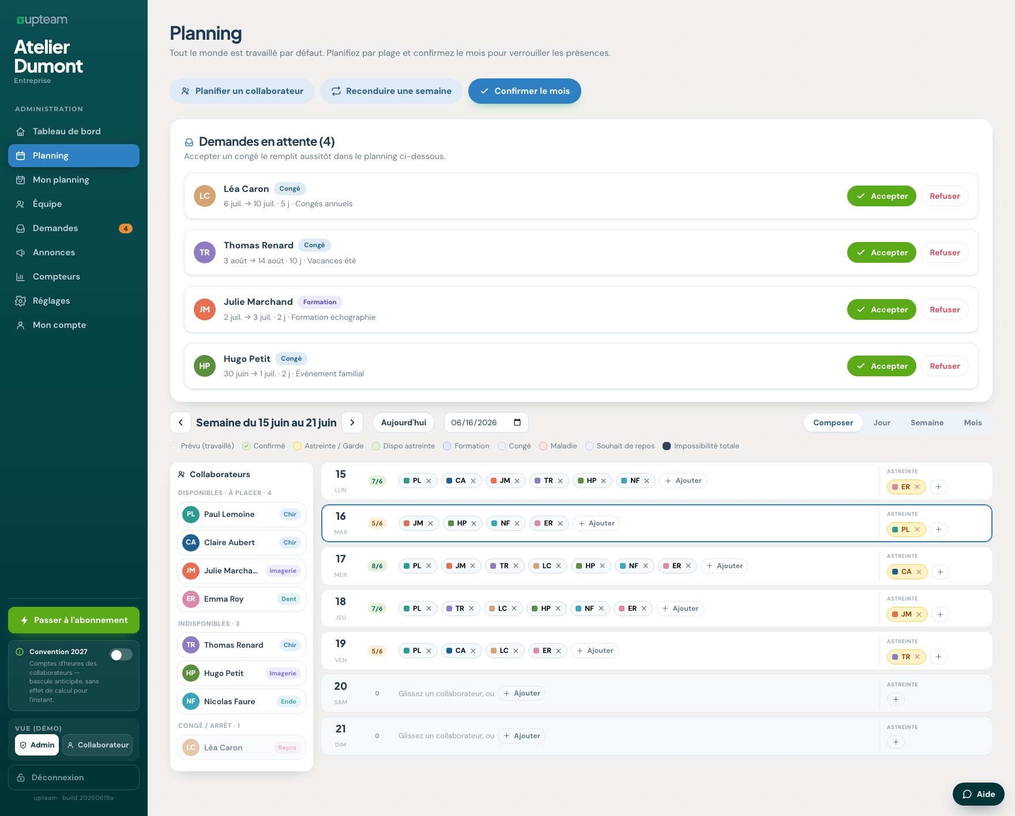Remove LC from Wednesday 17 row

pos(558,566)
